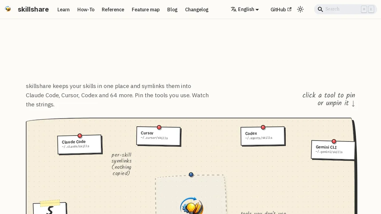This screenshot has height=214, width=381.
Task: Click the taped note with letter S
Action: click(x=50, y=208)
